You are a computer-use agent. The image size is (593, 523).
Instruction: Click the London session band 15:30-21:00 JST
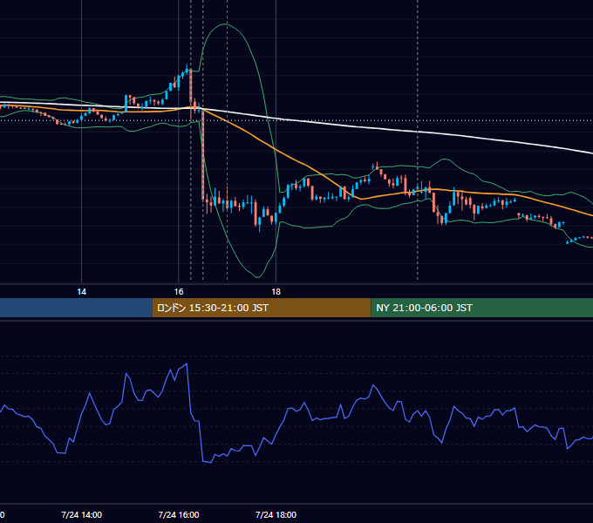coord(262,308)
